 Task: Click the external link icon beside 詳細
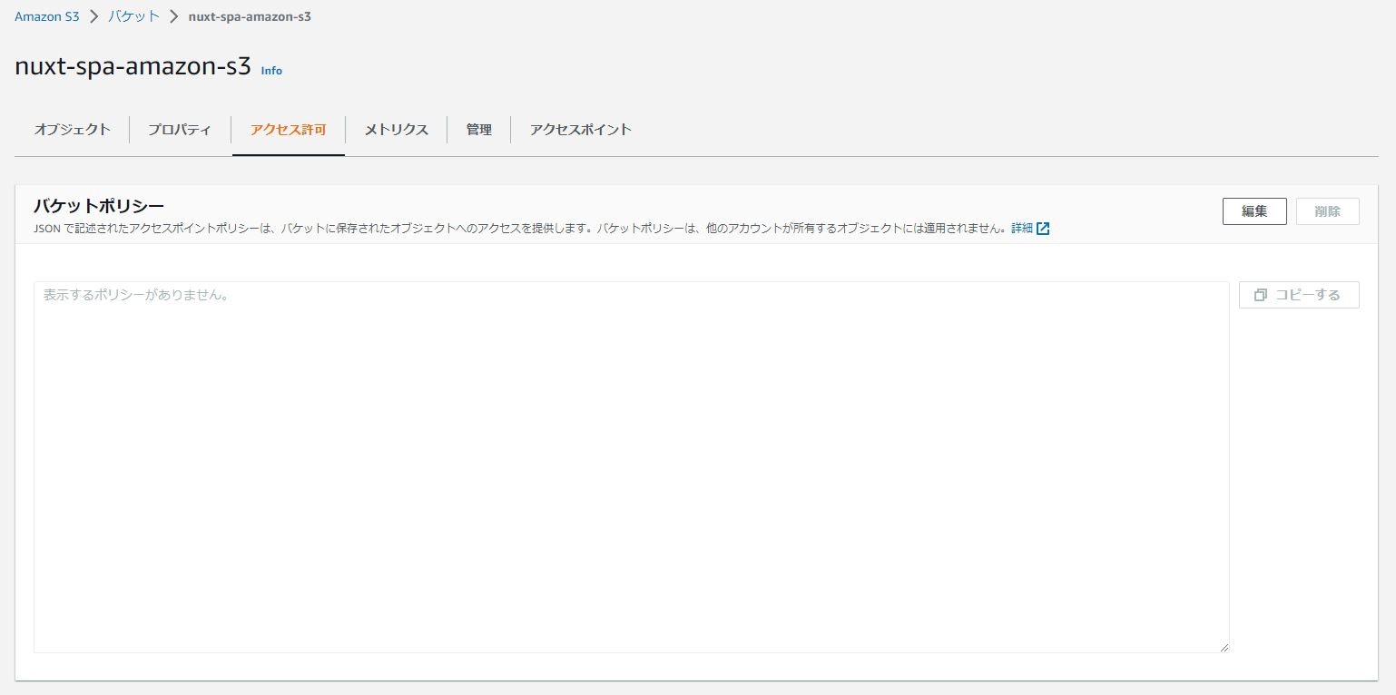1042,229
